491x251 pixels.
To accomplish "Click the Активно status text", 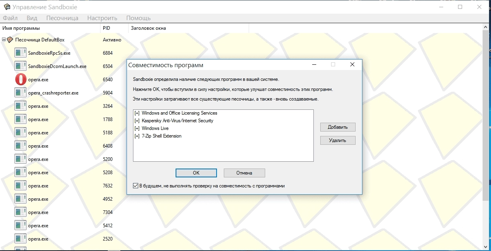I will click(112, 40).
